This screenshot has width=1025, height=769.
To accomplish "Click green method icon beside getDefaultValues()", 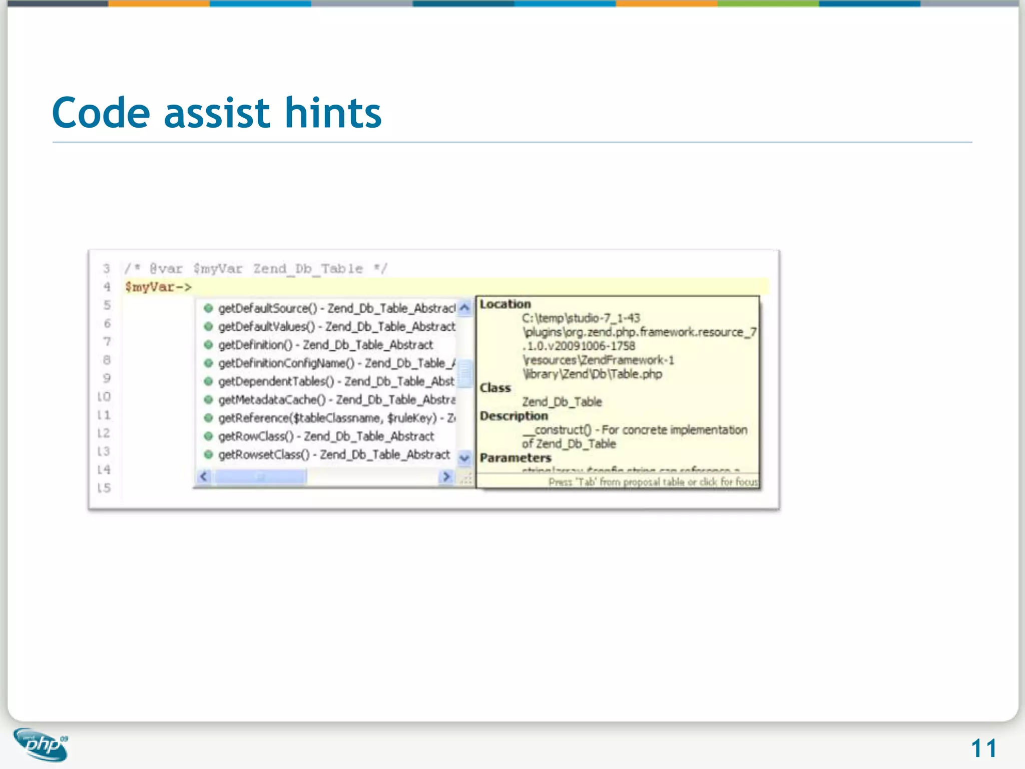I will (x=209, y=326).
